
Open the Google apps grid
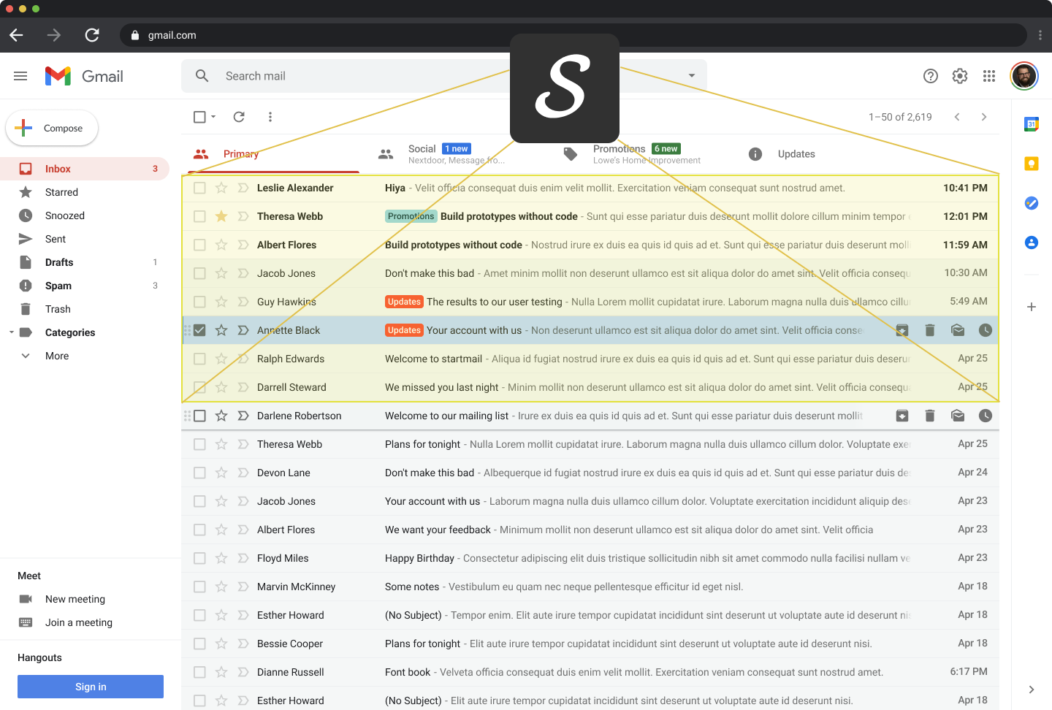point(989,76)
